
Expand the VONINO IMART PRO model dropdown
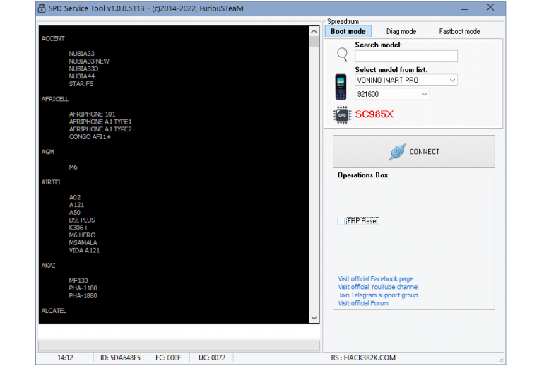[406, 80]
